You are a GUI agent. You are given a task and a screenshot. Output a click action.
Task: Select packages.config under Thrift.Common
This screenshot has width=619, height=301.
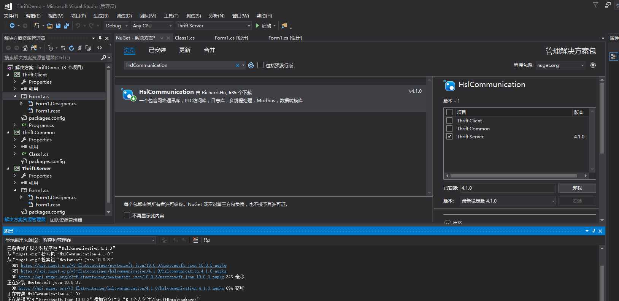click(47, 162)
